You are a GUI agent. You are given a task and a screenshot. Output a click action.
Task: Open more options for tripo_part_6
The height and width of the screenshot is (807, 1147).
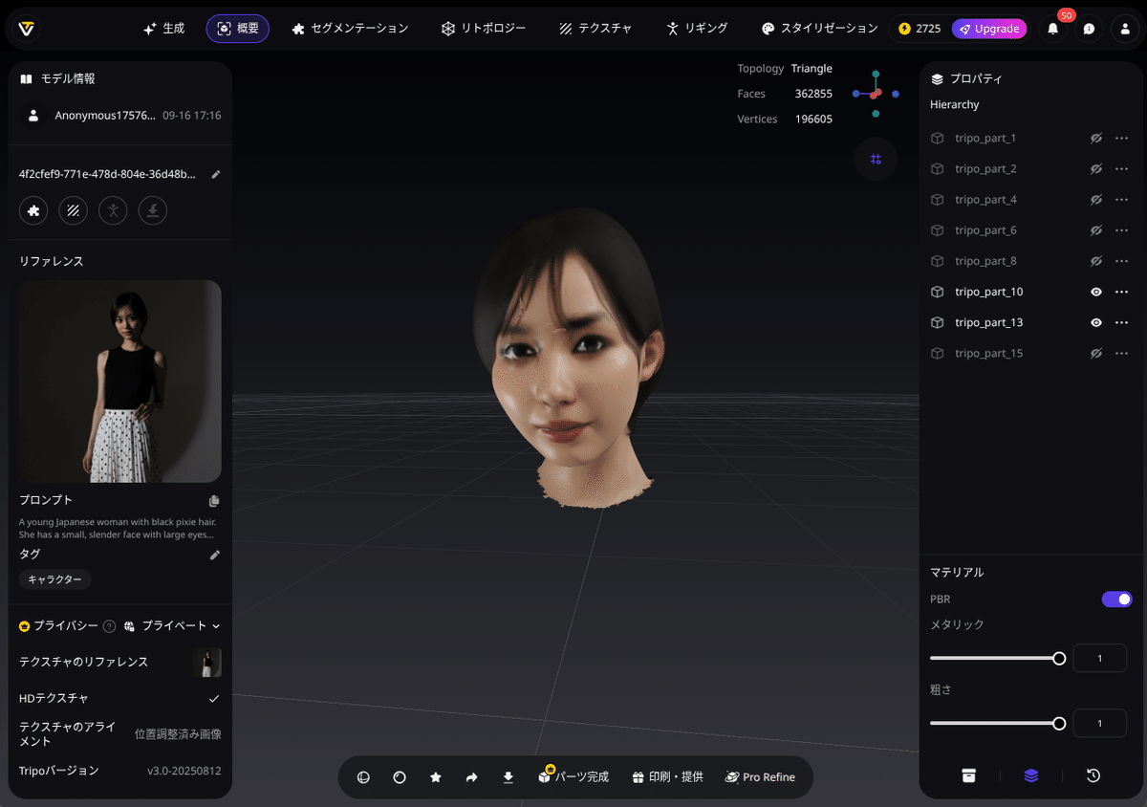tap(1122, 230)
